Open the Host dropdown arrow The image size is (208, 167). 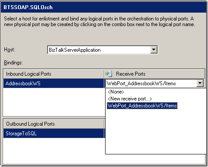tap(153, 50)
